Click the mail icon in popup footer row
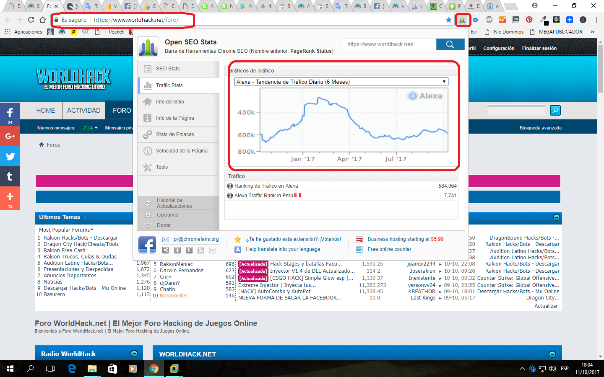 coord(213,250)
